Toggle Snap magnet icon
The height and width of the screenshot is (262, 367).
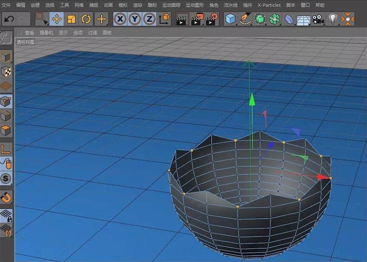6,198
